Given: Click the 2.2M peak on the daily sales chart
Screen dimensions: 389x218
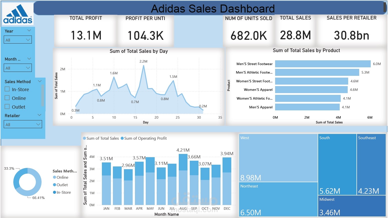Looking at the screenshot, I should (x=143, y=66).
